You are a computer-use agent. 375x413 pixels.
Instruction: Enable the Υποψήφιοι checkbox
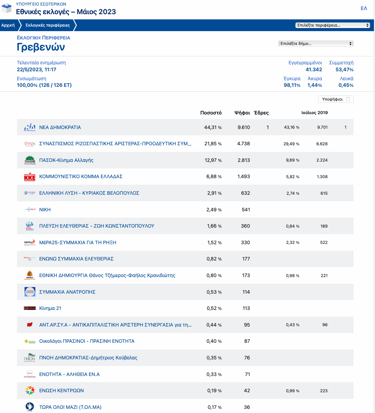pos(348,99)
